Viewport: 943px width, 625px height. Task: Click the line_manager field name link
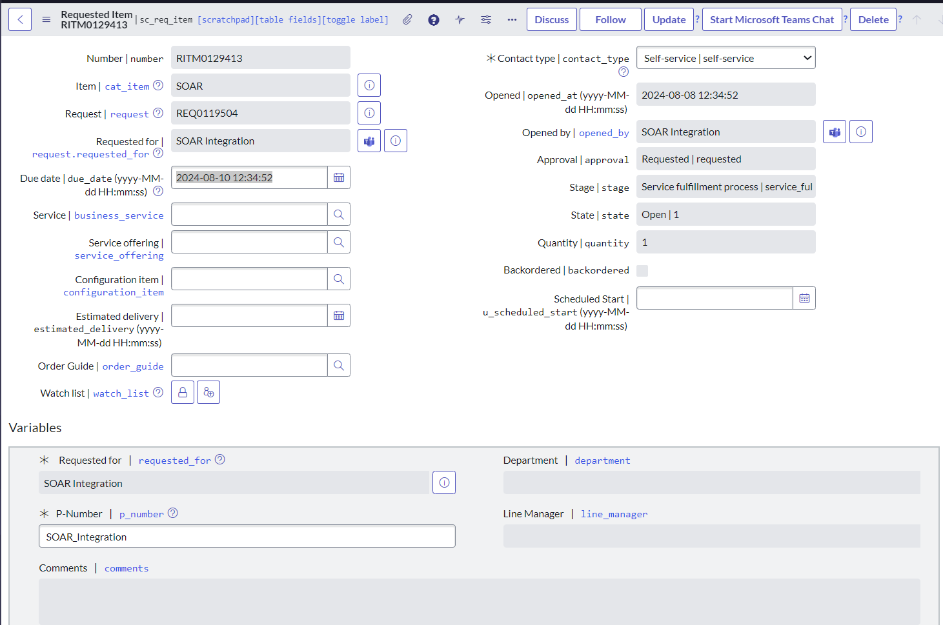(x=614, y=514)
